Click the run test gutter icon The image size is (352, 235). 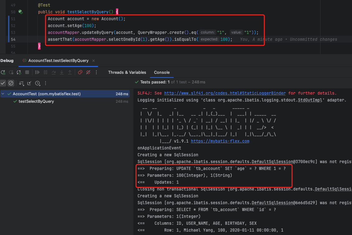click(x=20, y=12)
